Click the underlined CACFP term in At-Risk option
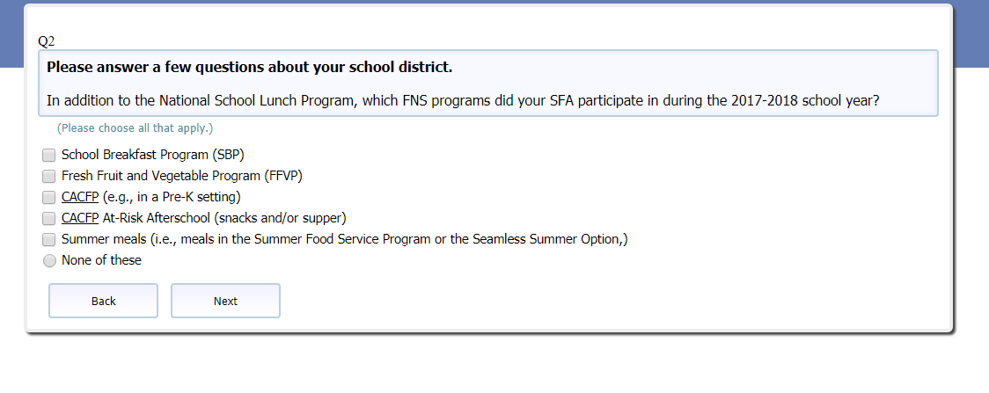989x393 pixels. pyautogui.click(x=80, y=218)
